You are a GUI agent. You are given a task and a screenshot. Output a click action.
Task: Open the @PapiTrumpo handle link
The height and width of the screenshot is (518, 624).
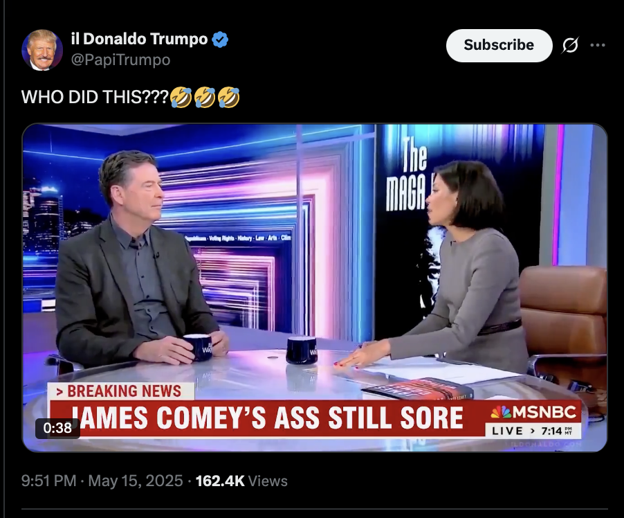pyautogui.click(x=120, y=60)
